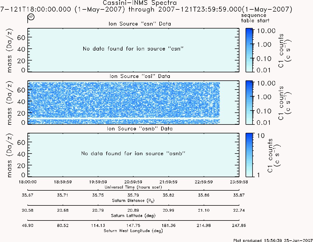Click the 'Saturn Latitude (deg)' axis label
313x242 pixels.
133,216
